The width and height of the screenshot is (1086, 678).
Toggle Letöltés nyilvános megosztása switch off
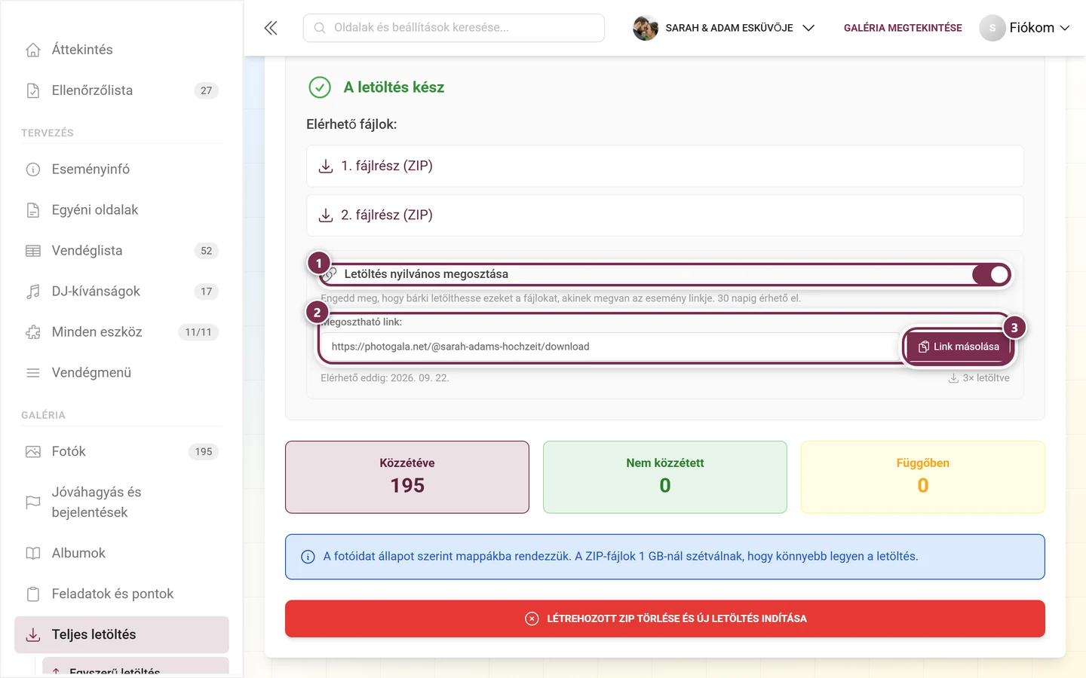[x=991, y=275]
